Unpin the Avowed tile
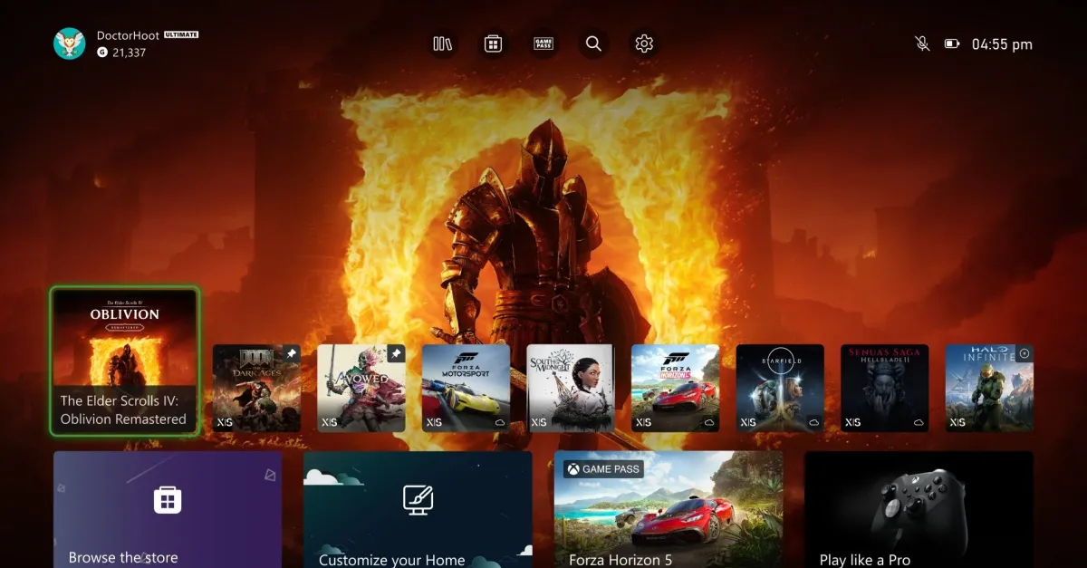Image resolution: width=1087 pixels, height=568 pixels. 396,352
